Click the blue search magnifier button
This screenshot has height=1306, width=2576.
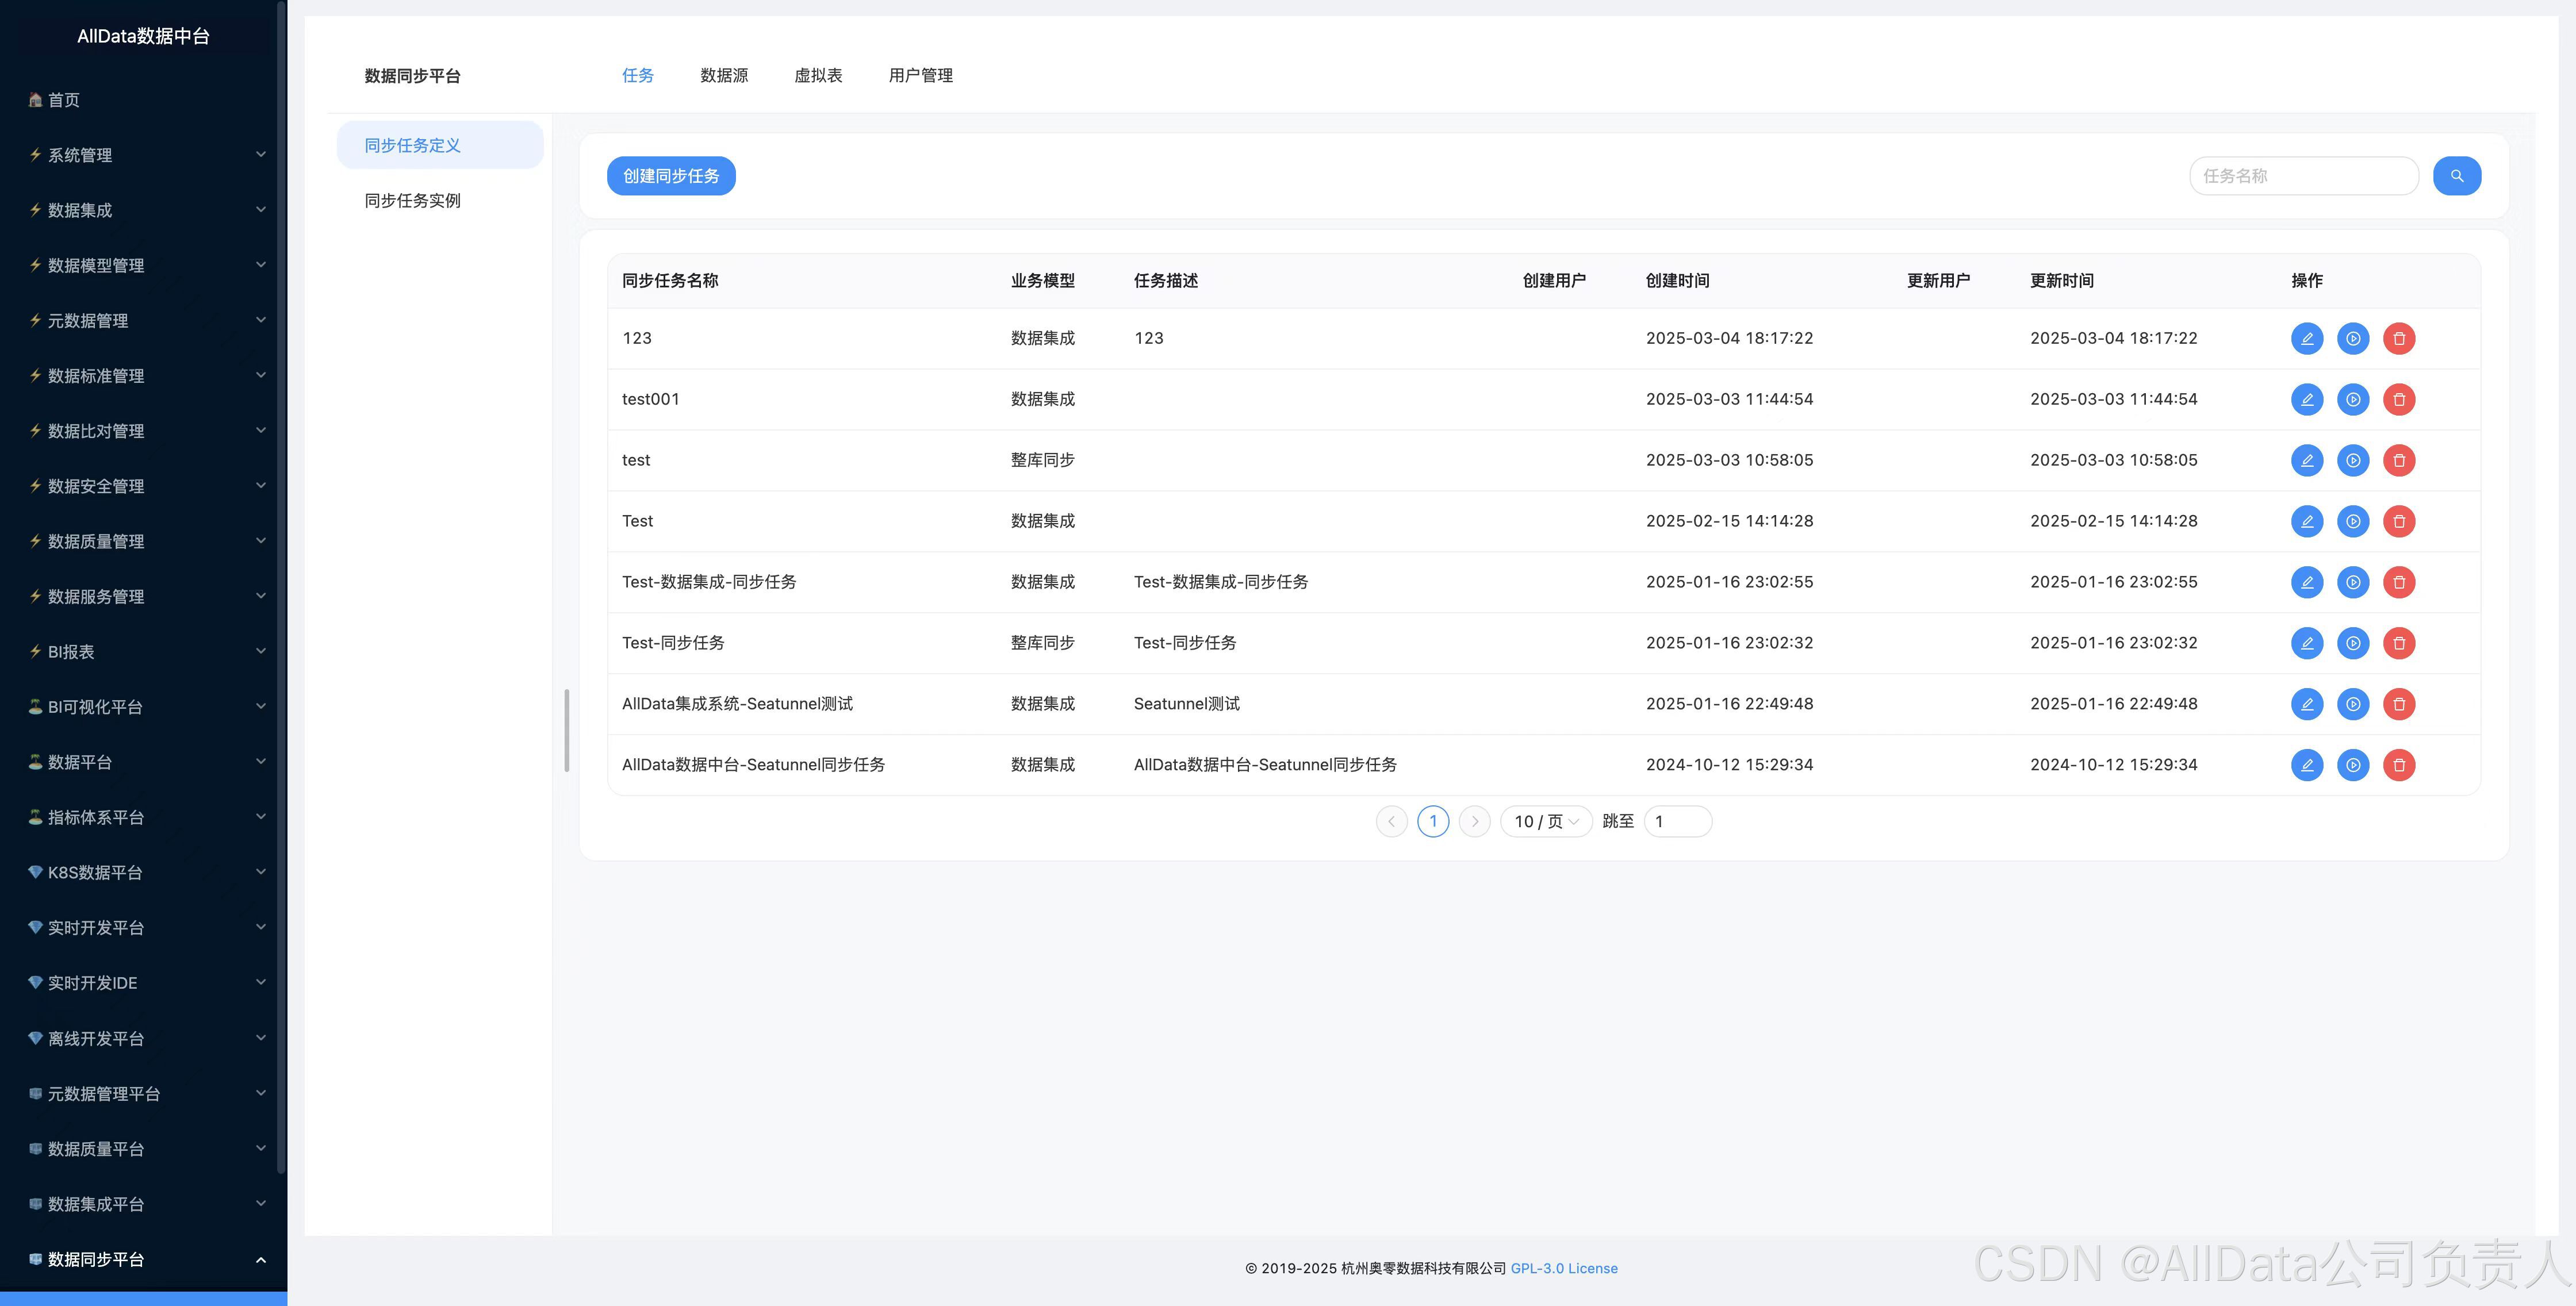(2456, 176)
